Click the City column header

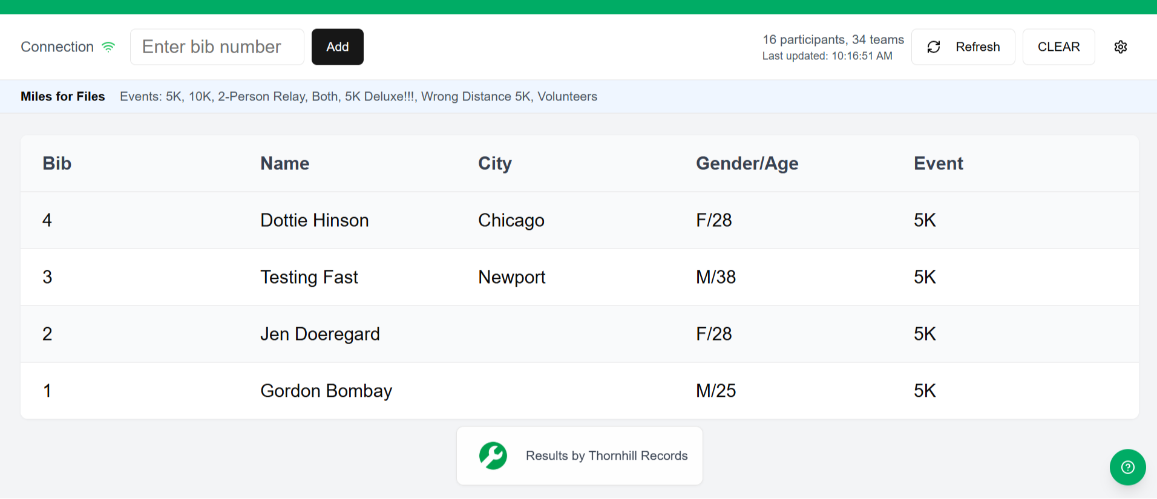pyautogui.click(x=494, y=163)
